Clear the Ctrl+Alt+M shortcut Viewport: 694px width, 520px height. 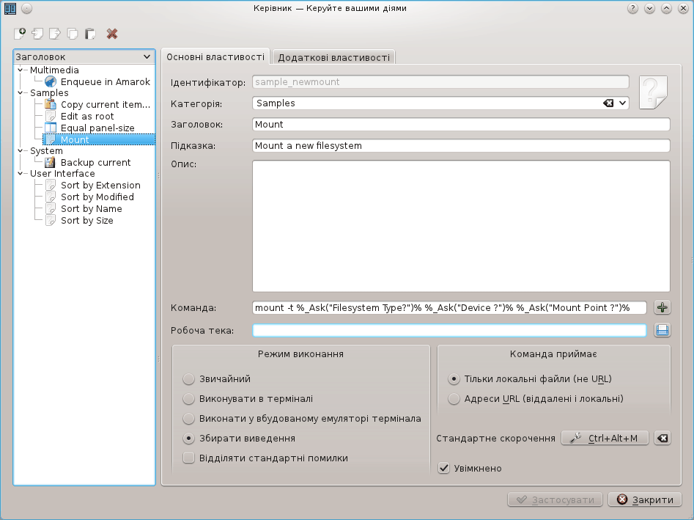point(662,438)
